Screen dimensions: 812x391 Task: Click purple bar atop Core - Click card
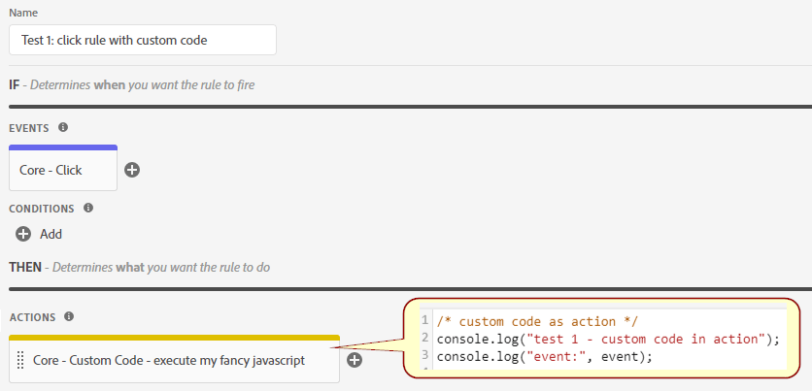63,147
